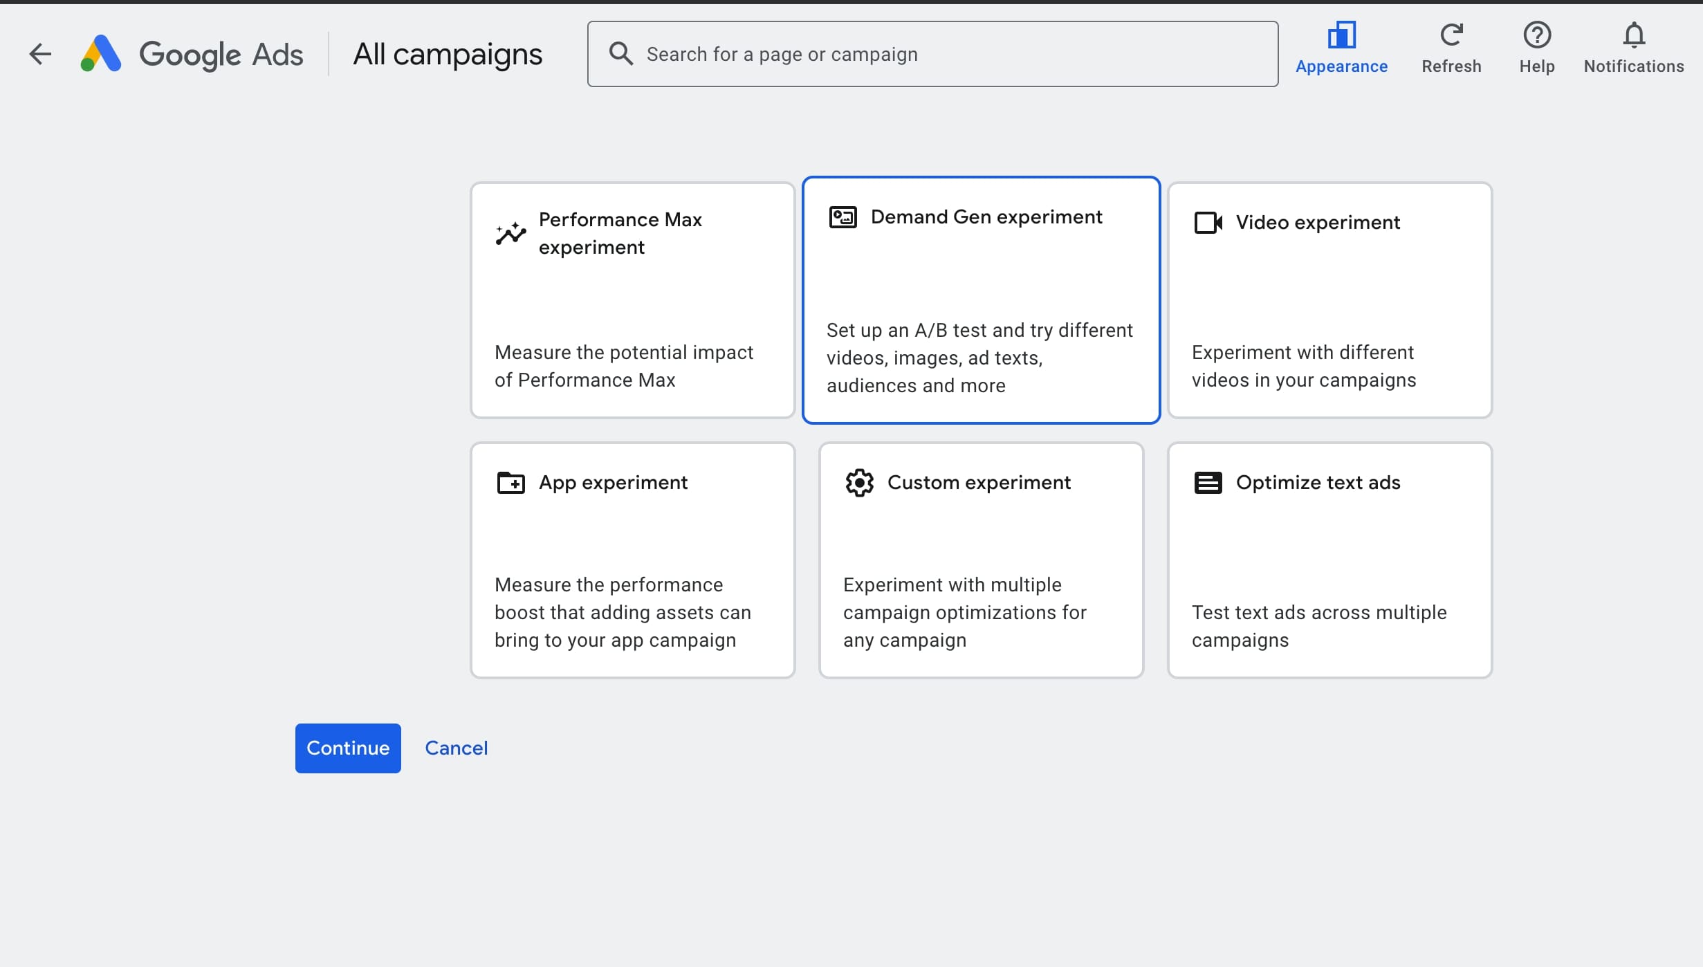Select the Video experiment option

click(1329, 300)
